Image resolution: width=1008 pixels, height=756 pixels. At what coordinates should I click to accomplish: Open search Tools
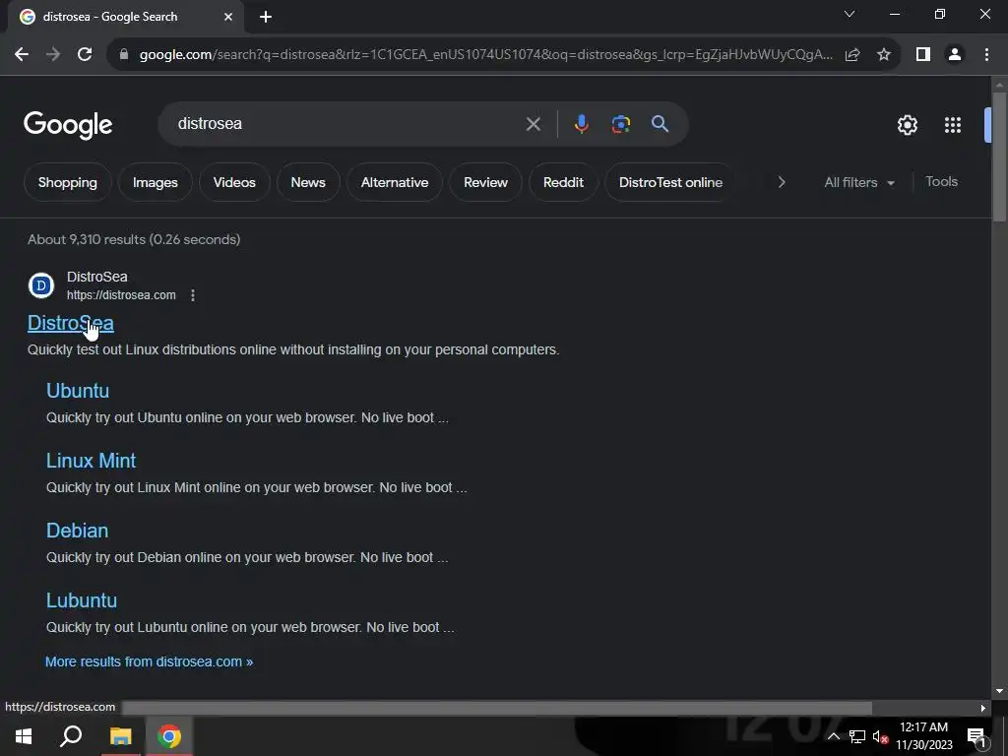point(941,182)
